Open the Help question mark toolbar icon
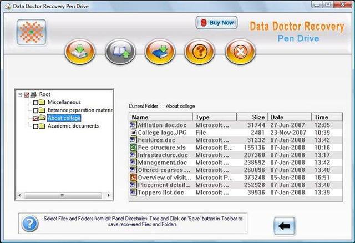 [200, 52]
